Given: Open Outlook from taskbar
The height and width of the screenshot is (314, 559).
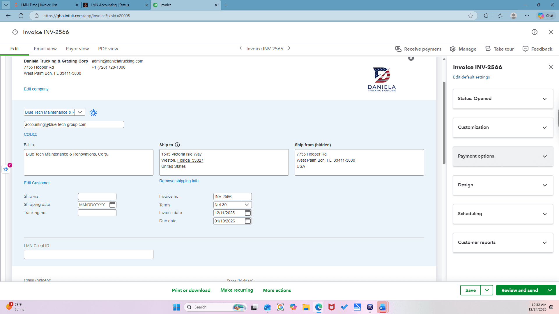Looking at the screenshot, I should [x=267, y=307].
